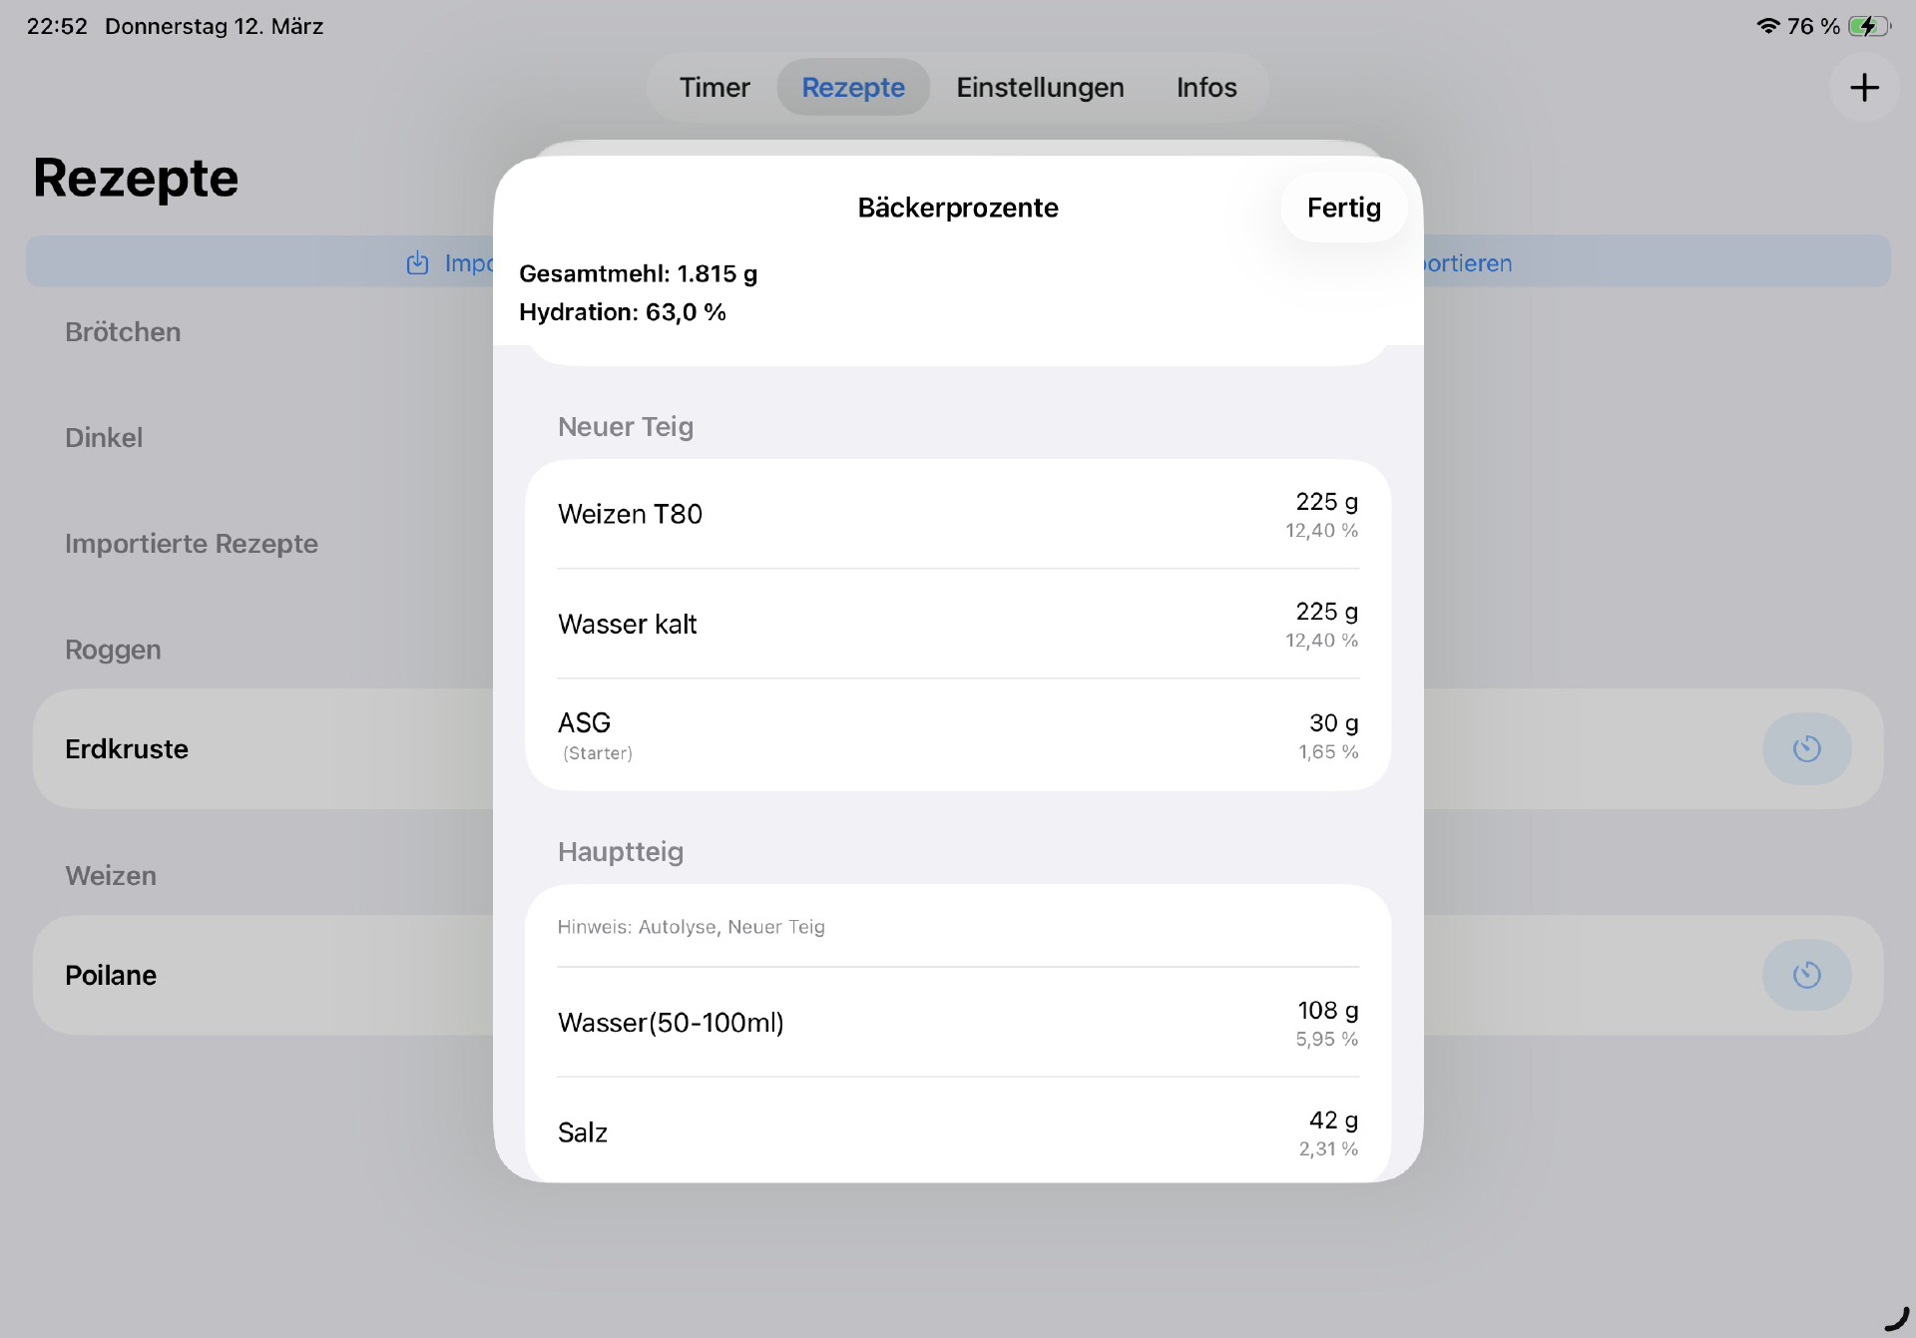The height and width of the screenshot is (1338, 1916).
Task: Start timer icon for Erdkruste recipe
Action: click(1806, 748)
